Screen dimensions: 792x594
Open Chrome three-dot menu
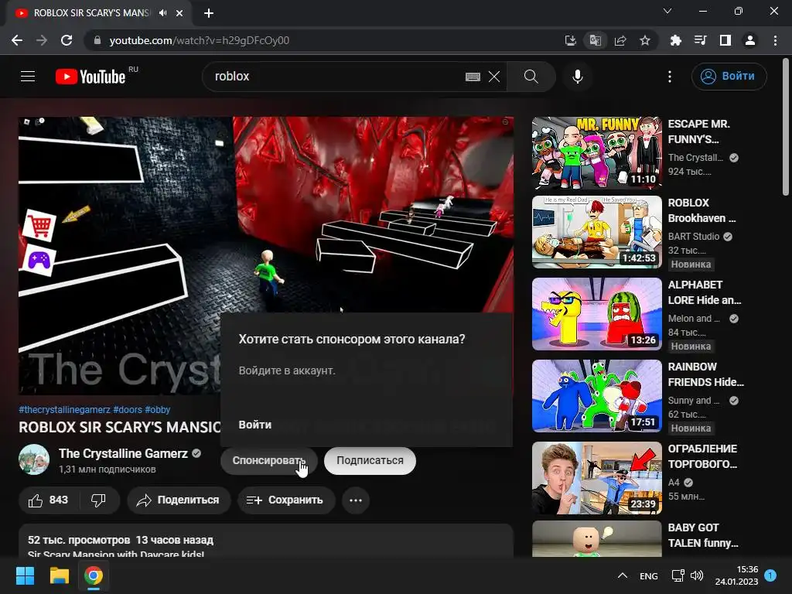coord(775,40)
